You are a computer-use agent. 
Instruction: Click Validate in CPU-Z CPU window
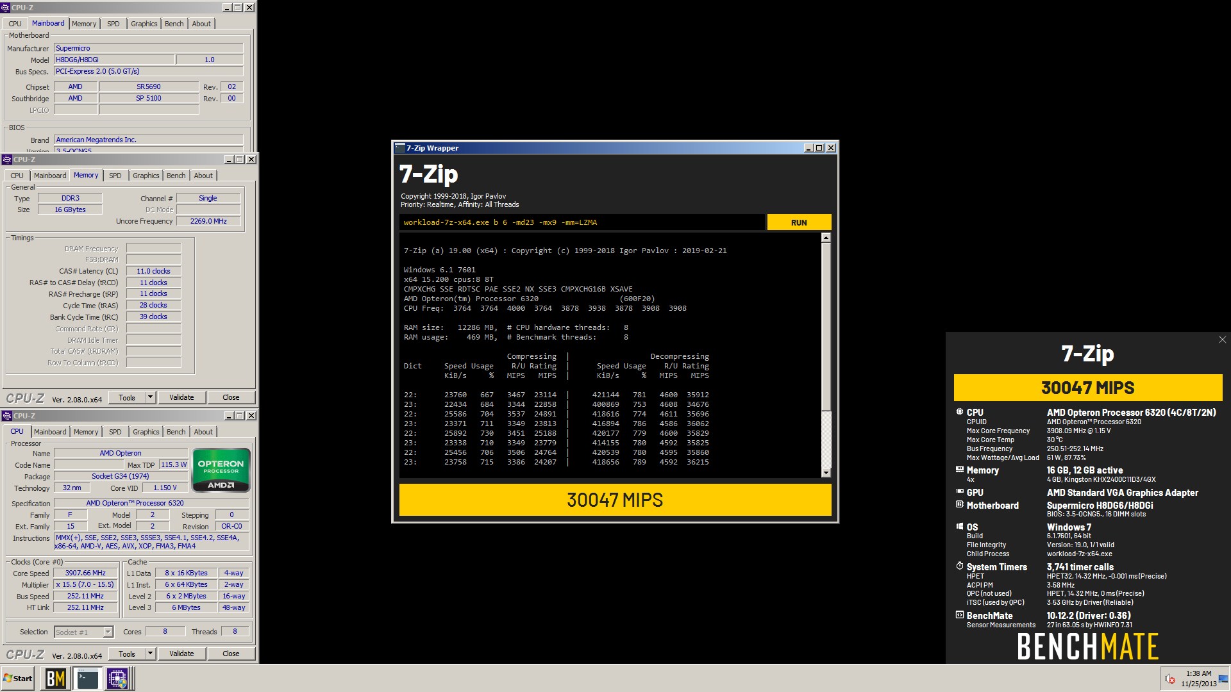(x=181, y=654)
